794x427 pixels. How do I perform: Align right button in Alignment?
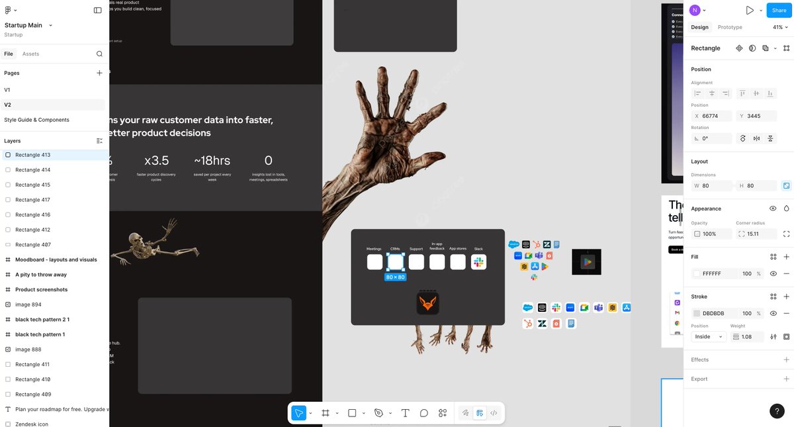click(x=726, y=94)
